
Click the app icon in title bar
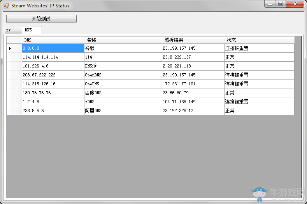coord(6,6)
